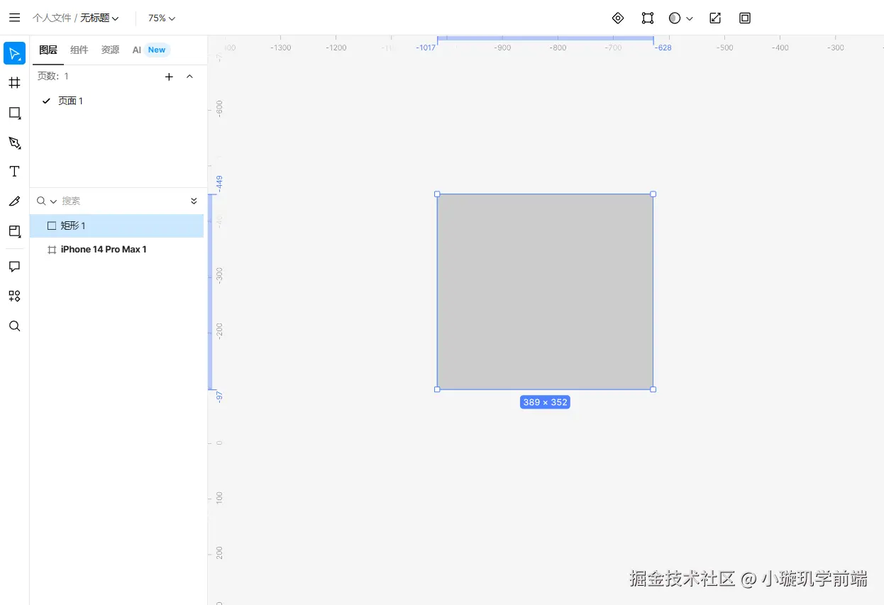The image size is (884, 605).
Task: Switch to the 组件 components tab
Action: pyautogui.click(x=79, y=50)
